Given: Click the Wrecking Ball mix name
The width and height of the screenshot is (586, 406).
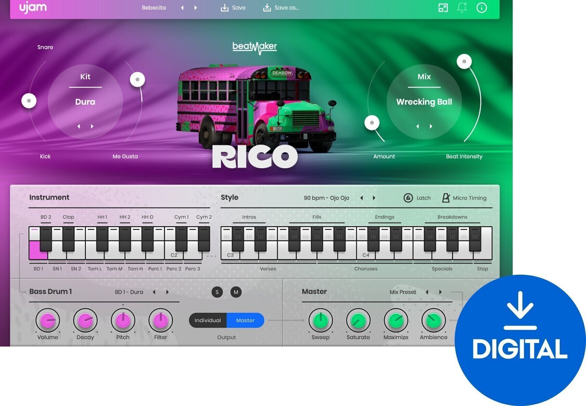Looking at the screenshot, I should pyautogui.click(x=424, y=102).
